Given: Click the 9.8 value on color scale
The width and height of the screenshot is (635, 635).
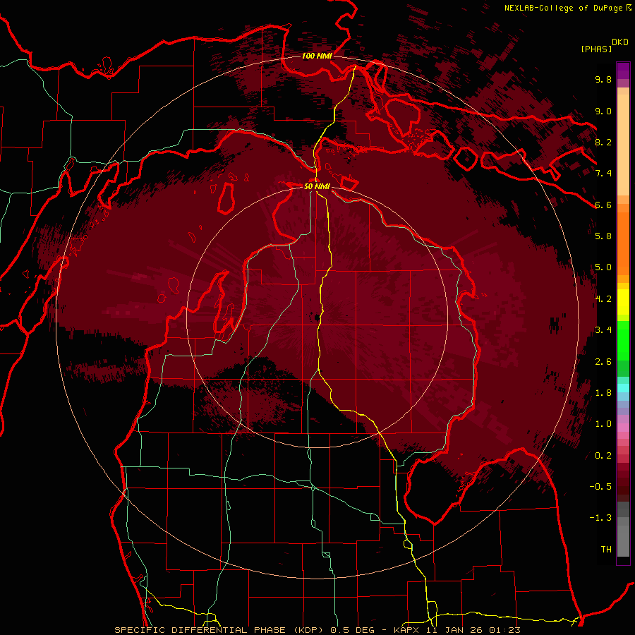Looking at the screenshot, I should tap(603, 79).
